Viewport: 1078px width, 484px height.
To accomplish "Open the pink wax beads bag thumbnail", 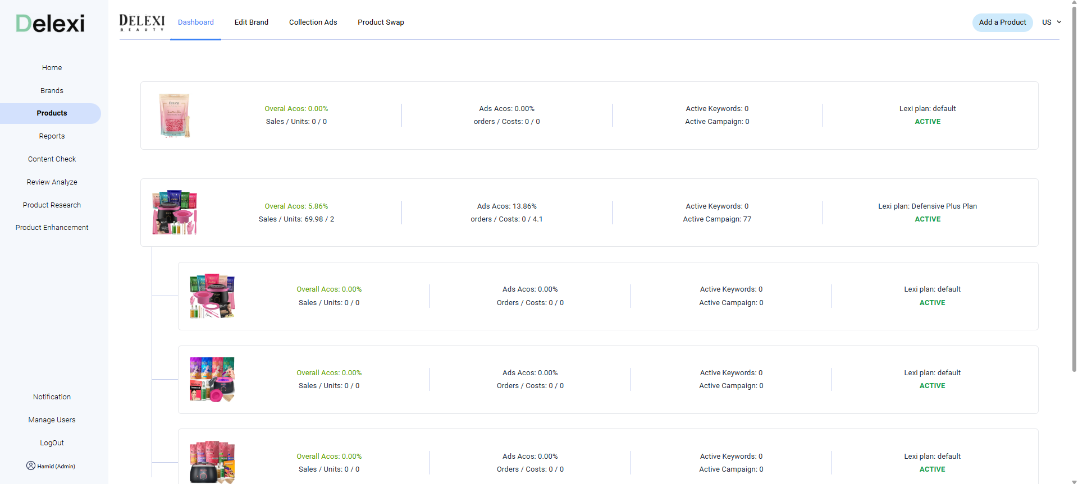I will click(175, 116).
